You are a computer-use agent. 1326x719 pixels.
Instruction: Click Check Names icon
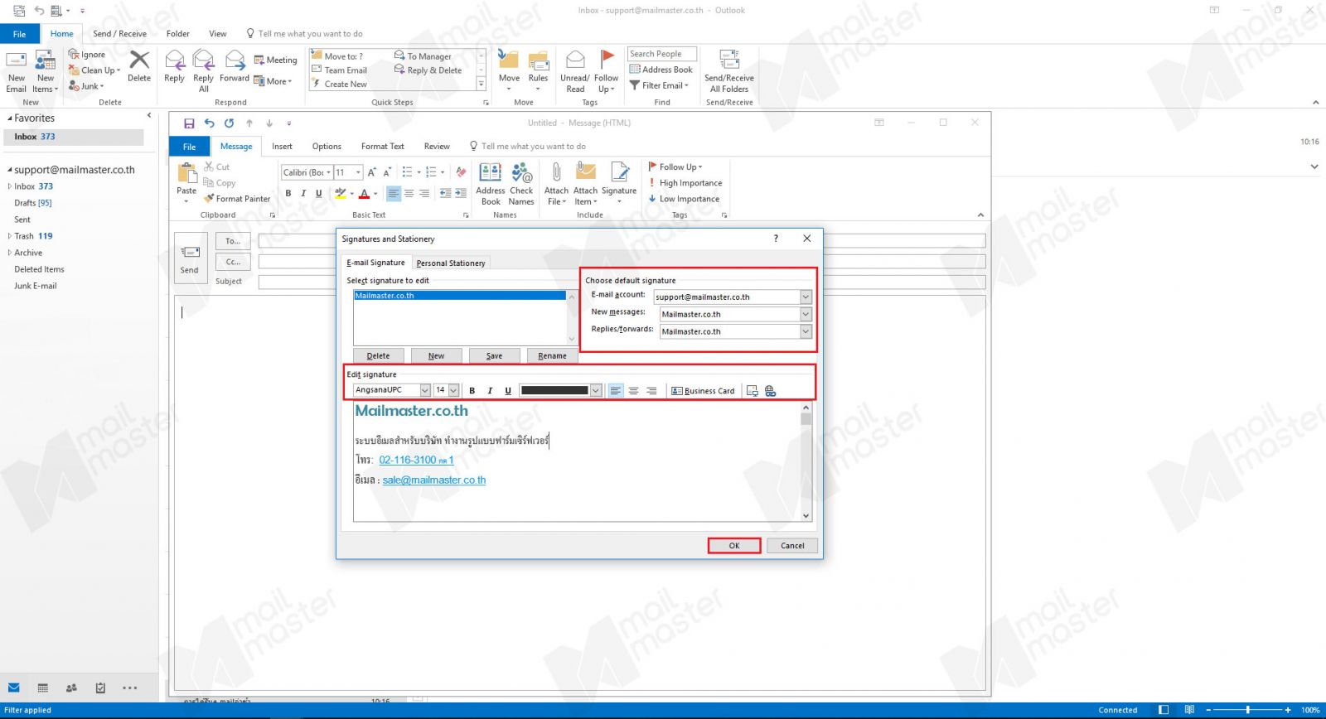521,172
